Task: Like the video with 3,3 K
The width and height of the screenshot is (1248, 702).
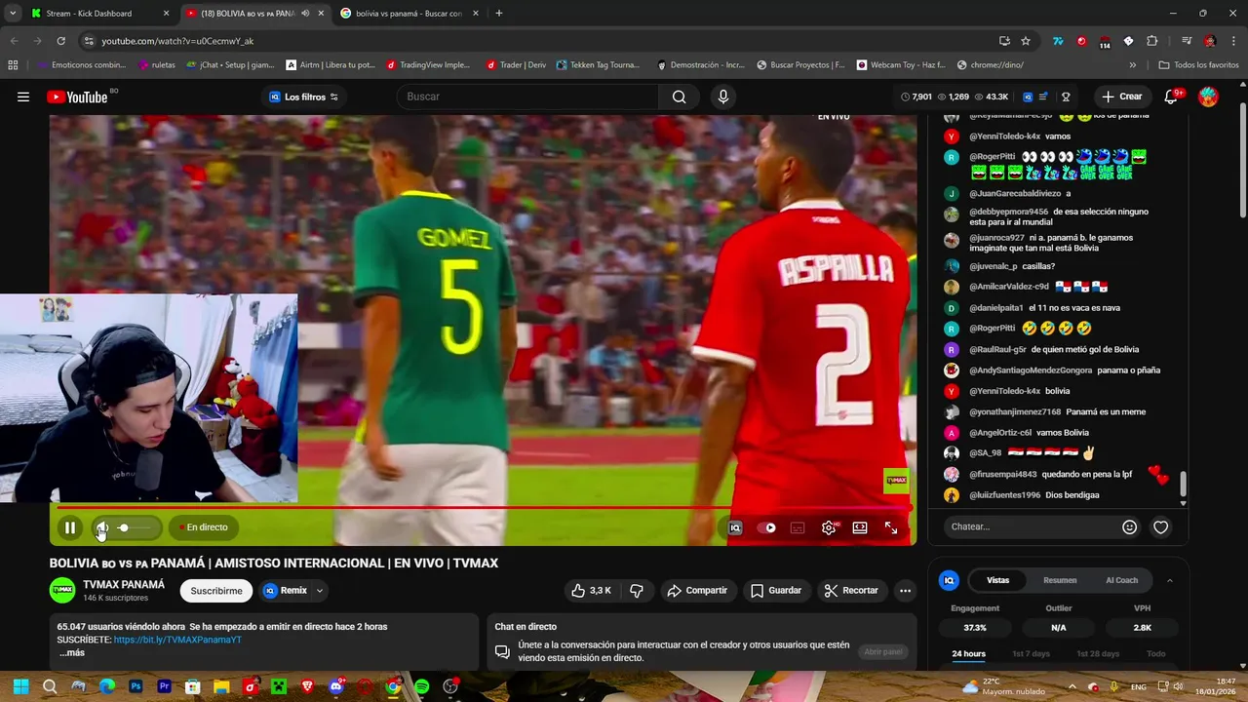Action: click(x=592, y=590)
